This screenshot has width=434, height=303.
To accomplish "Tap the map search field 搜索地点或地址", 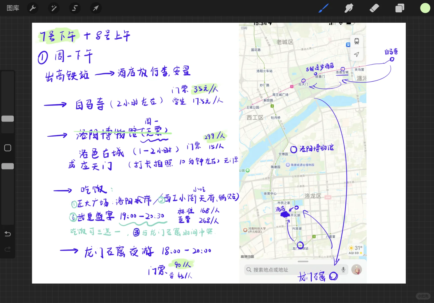I will (x=292, y=269).
